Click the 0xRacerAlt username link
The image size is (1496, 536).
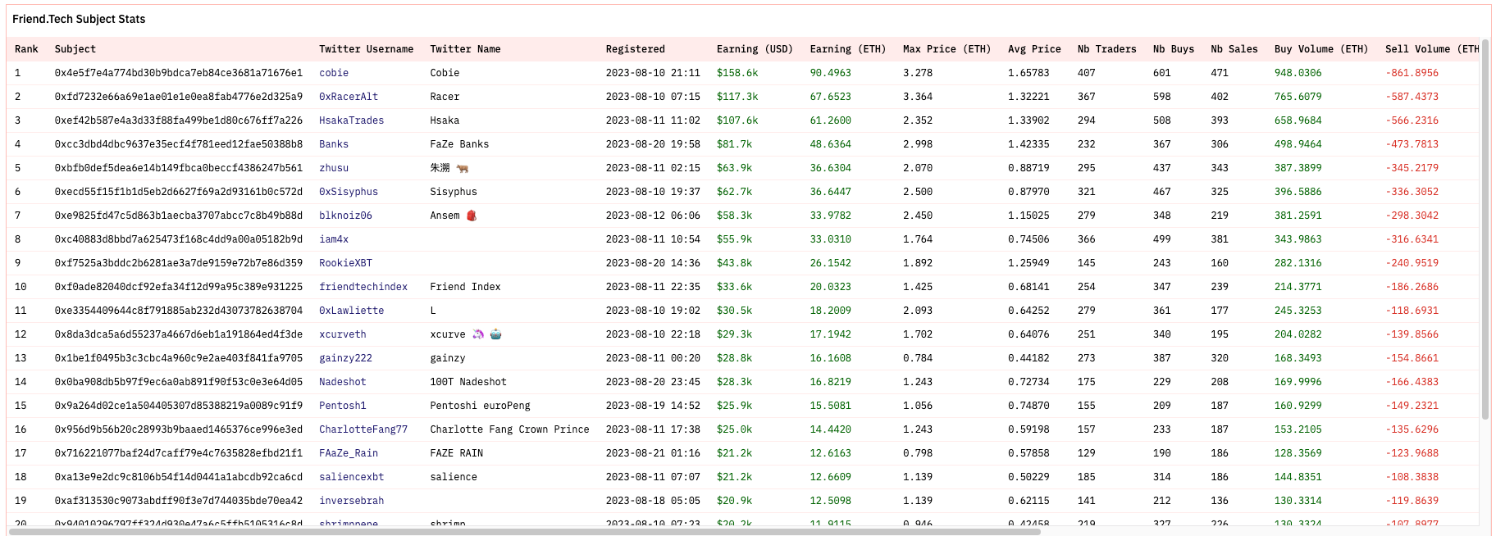[x=348, y=97]
